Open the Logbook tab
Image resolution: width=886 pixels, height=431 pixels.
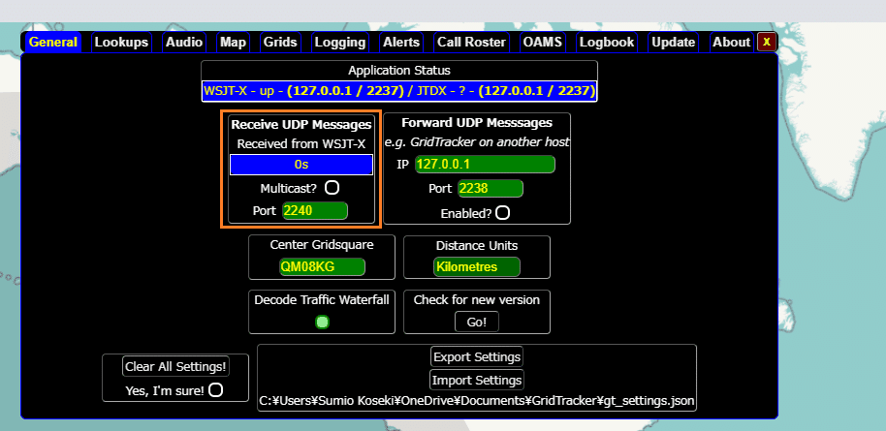[x=607, y=42]
